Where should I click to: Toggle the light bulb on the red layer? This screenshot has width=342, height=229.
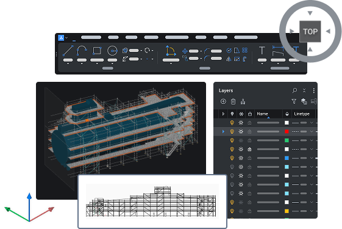click(x=232, y=131)
